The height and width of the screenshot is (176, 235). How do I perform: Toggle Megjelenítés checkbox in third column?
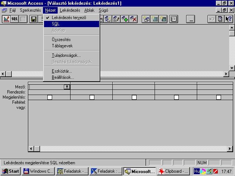pos(134,97)
